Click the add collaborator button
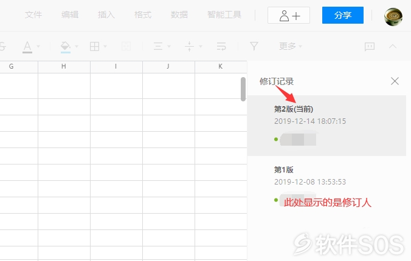This screenshot has width=411, height=261. [x=289, y=15]
